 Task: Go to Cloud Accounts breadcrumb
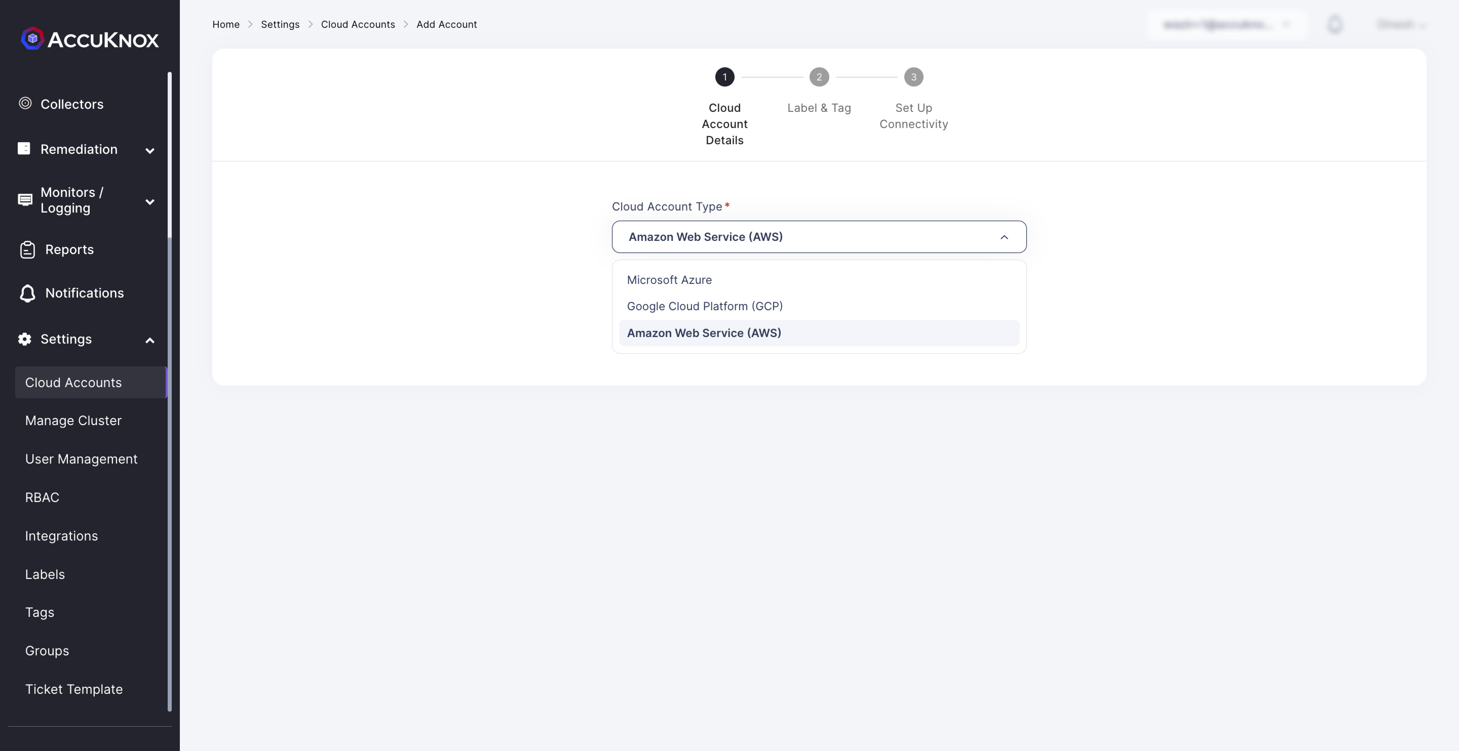358,24
